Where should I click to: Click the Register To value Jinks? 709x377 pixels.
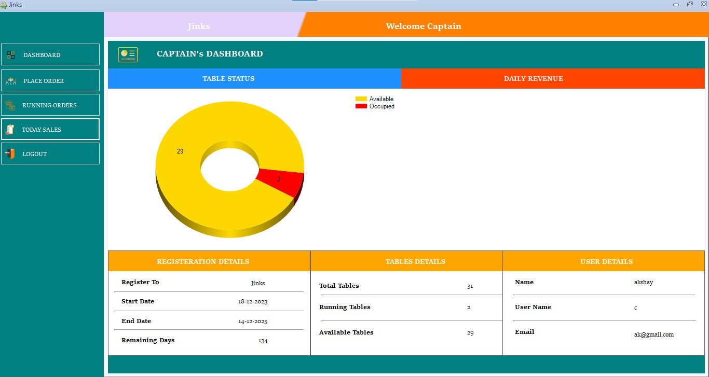258,283
